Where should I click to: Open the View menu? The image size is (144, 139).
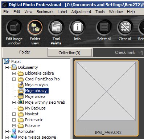(28, 12)
